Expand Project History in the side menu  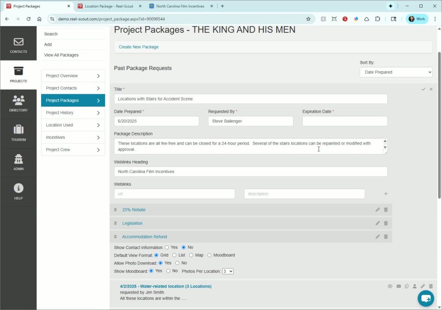point(73,113)
